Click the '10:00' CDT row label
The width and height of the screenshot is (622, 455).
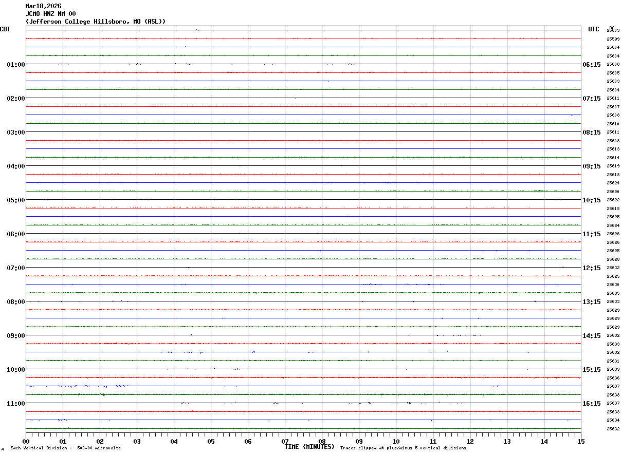(16, 370)
